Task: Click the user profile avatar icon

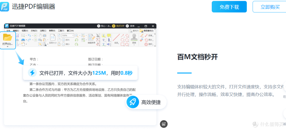Action: 99,26
